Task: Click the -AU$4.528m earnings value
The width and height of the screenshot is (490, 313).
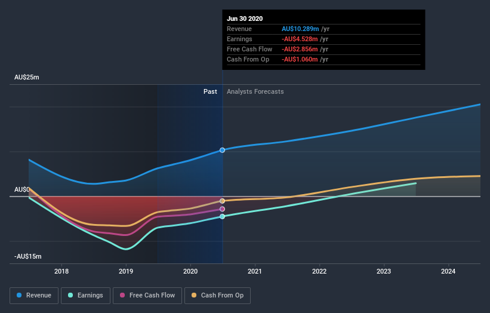Action: pos(300,39)
